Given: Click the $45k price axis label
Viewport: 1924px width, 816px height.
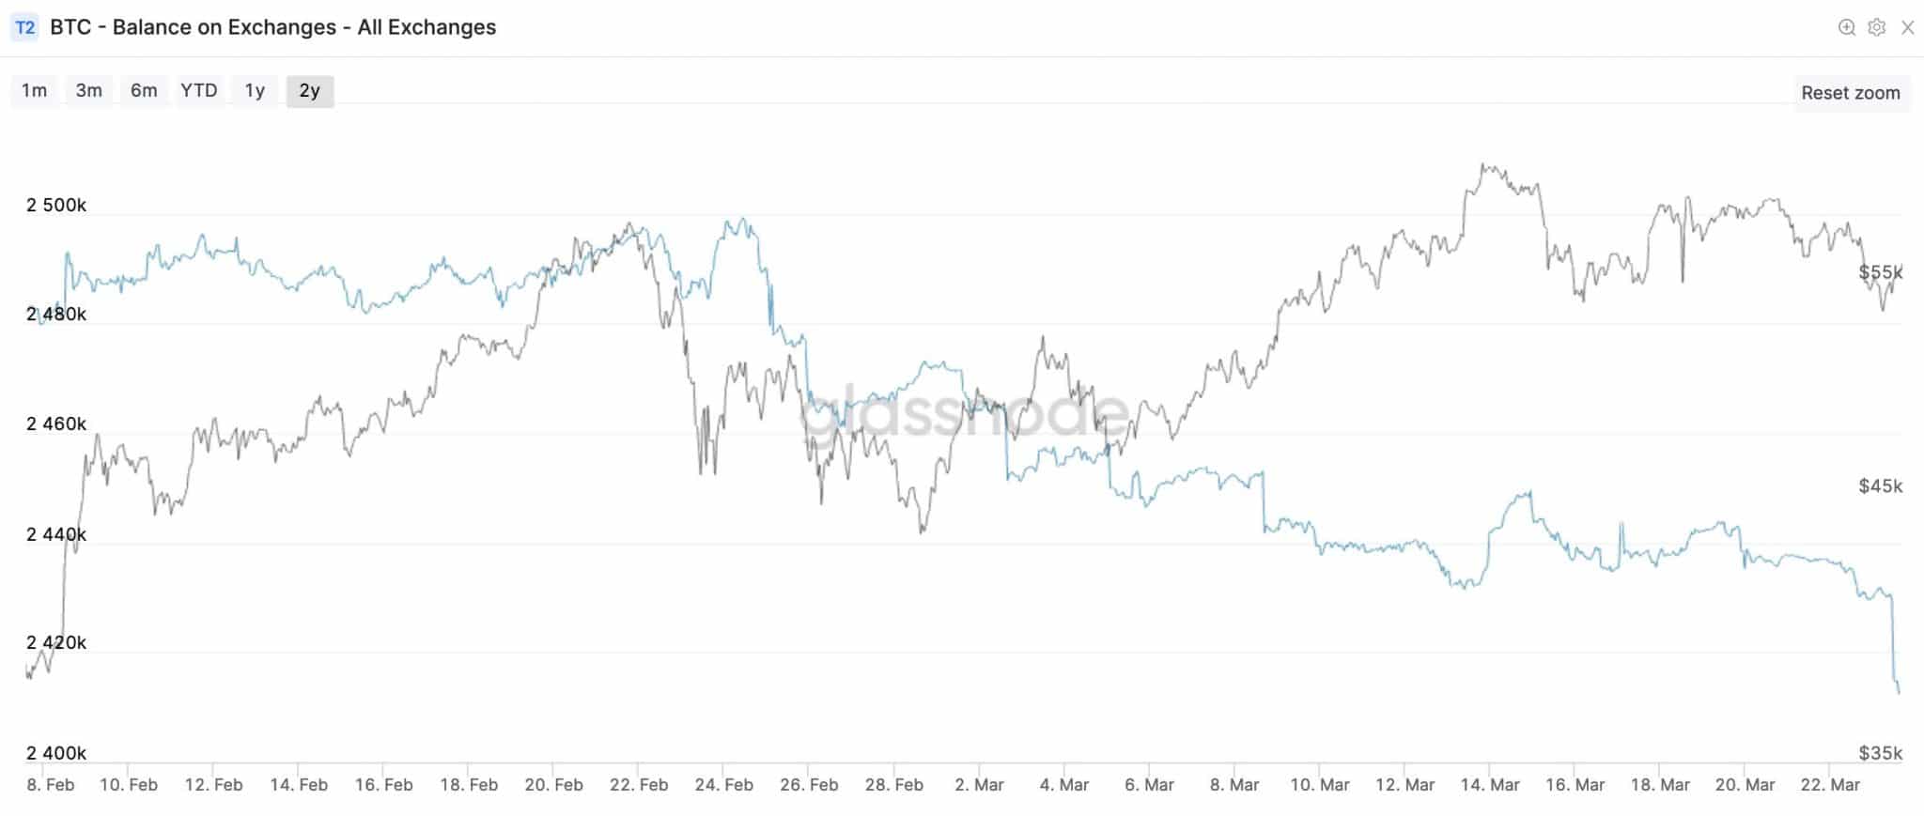Looking at the screenshot, I should point(1880,485).
